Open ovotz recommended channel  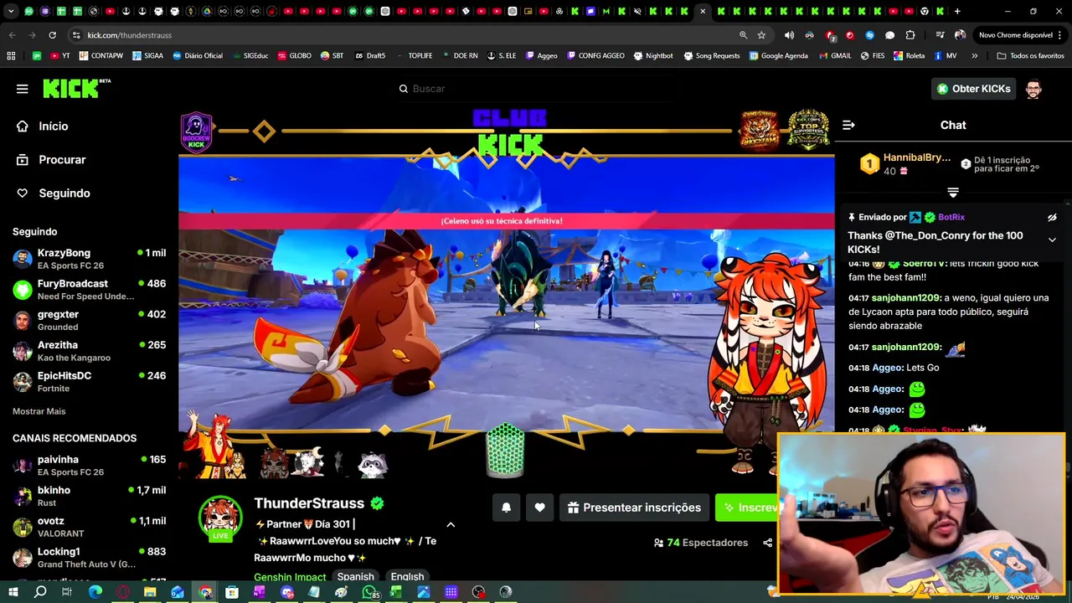89,527
